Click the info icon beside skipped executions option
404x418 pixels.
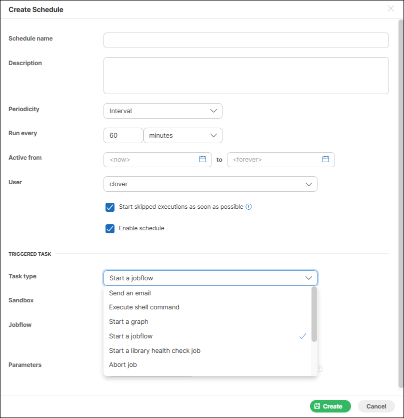(249, 207)
